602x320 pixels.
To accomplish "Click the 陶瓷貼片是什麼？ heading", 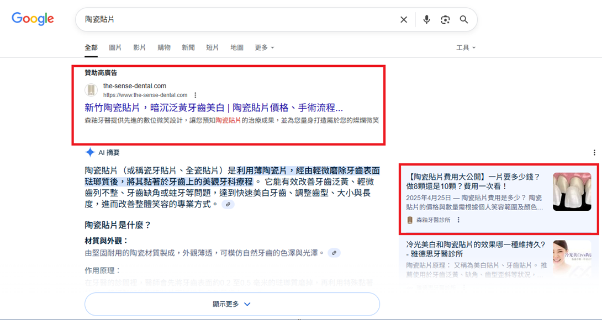I will point(118,225).
